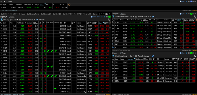Switch to the Bear LOD tab
Image resolution: width=197 pixels, height=95 pixels.
click(x=88, y=14)
